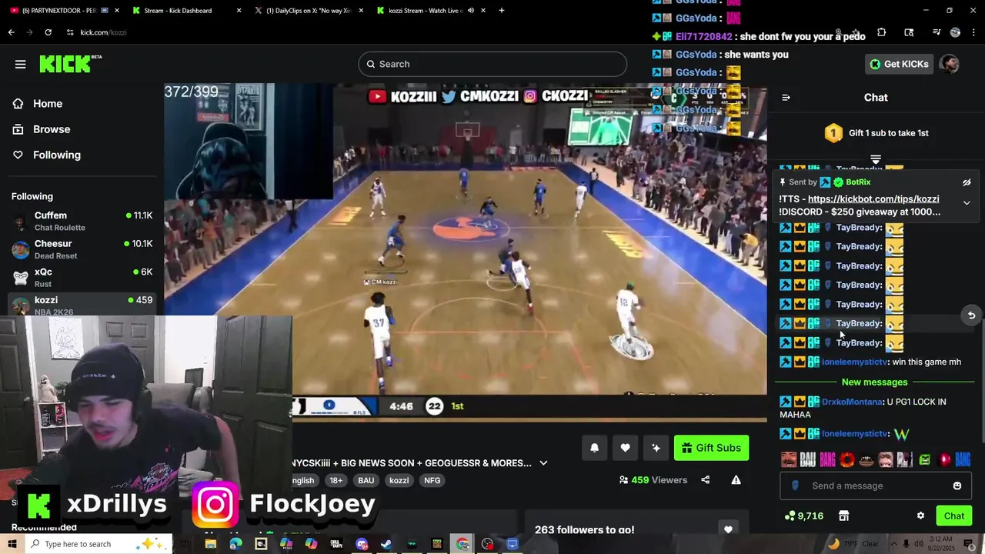
Task: Toggle stream notifications bell
Action: pos(594,448)
